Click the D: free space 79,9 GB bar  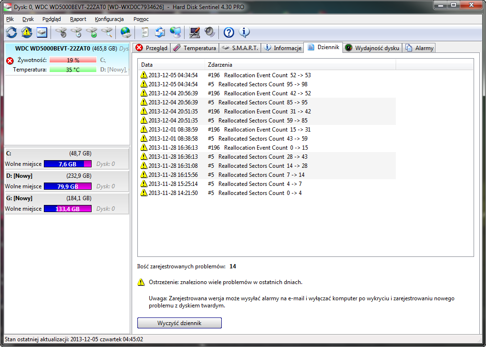(68, 186)
